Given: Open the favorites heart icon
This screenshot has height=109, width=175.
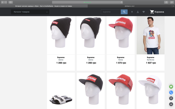Looking at the screenshot, I should pos(144,12).
